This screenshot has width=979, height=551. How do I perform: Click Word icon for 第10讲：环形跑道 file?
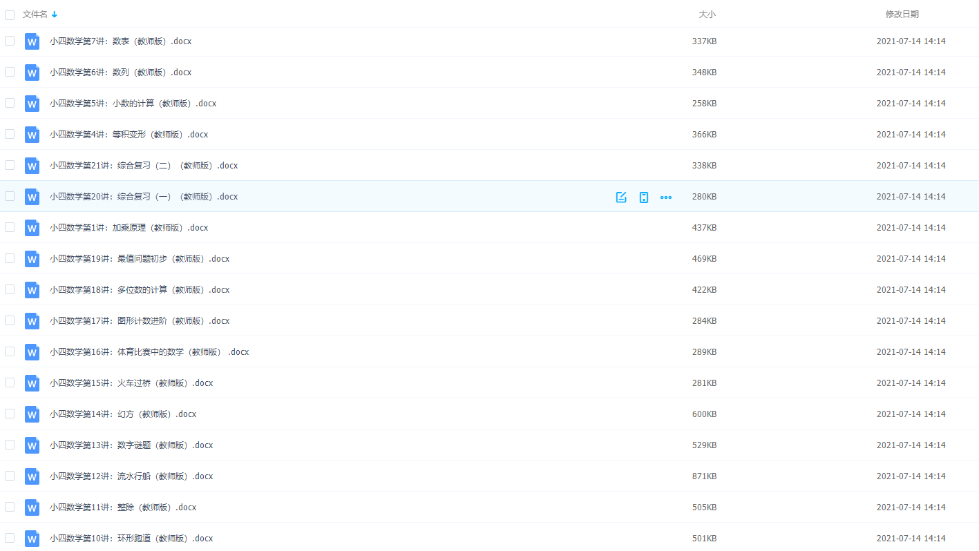pyautogui.click(x=32, y=539)
